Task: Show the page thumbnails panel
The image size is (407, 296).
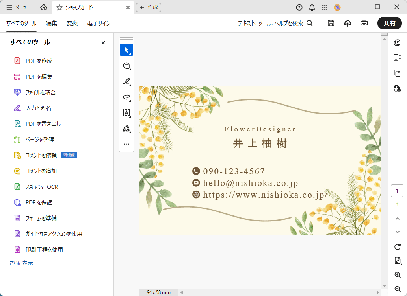Action: [397, 73]
